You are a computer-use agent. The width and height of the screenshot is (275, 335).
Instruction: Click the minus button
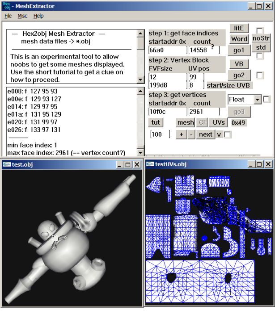coord(191,134)
